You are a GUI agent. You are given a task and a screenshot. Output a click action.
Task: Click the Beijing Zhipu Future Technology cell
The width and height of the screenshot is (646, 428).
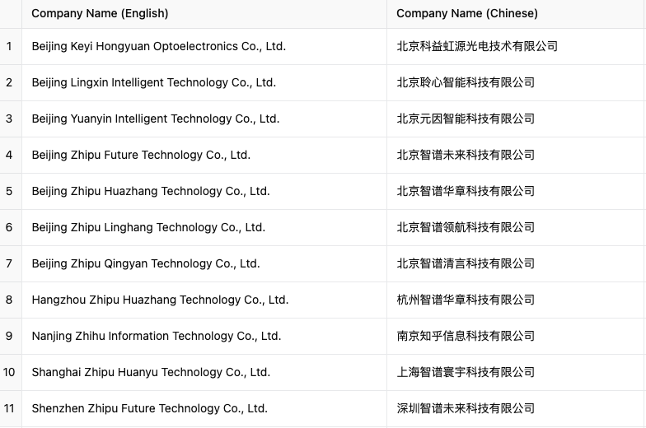pyautogui.click(x=141, y=155)
